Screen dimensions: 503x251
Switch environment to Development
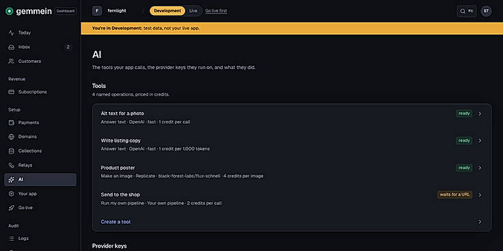point(167,11)
